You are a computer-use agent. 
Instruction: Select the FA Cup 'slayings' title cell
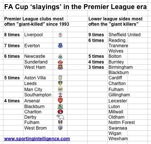pos(75,7)
